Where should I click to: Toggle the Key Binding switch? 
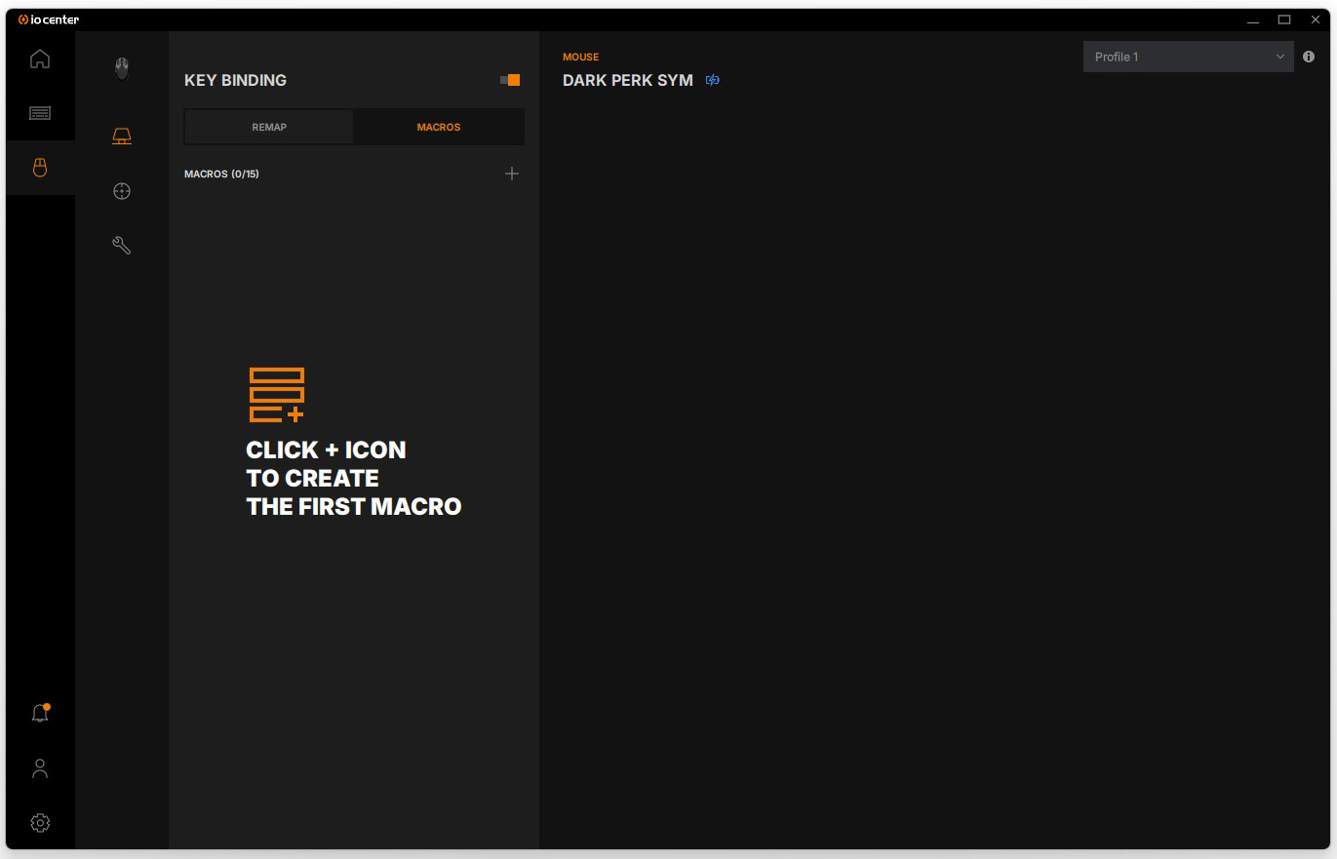[x=510, y=80]
